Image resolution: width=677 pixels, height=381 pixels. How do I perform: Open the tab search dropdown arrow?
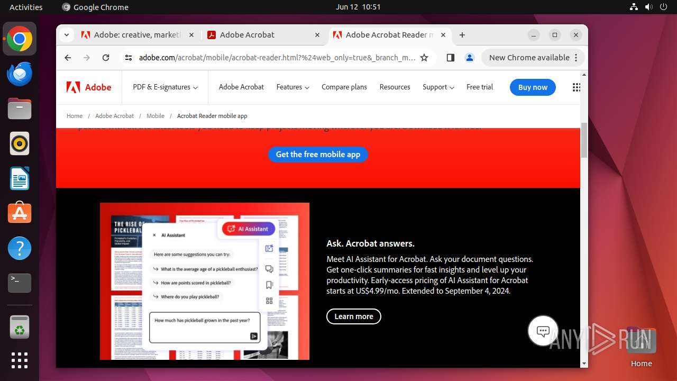(67, 35)
